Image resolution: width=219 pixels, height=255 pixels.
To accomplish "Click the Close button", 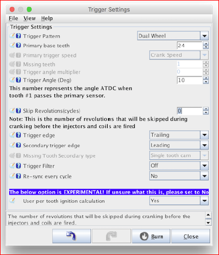I will click(x=191, y=236).
